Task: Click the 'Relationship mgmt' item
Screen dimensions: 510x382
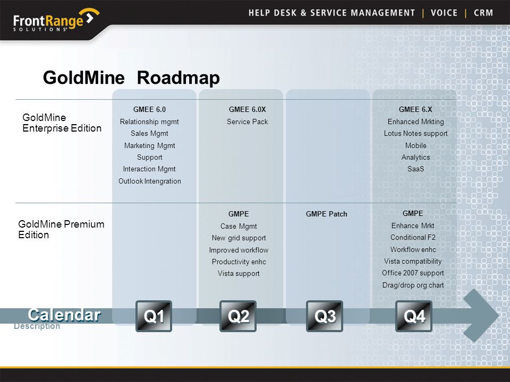Action: [149, 122]
